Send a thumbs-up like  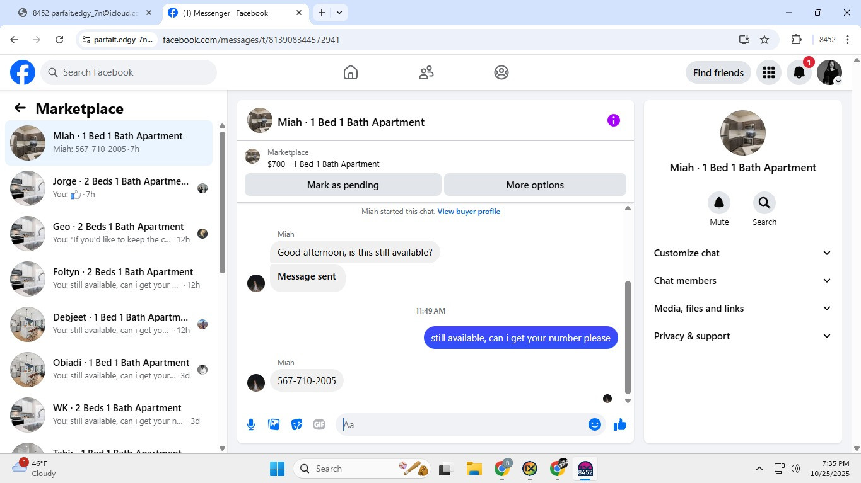pyautogui.click(x=620, y=424)
